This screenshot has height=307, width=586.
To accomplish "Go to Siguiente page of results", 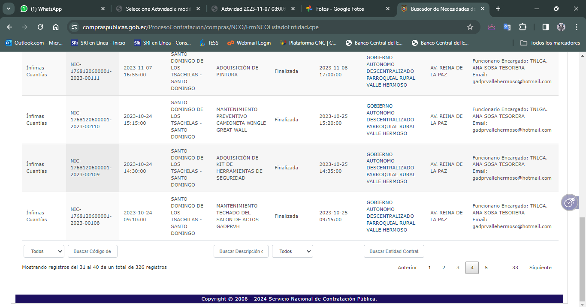I will click(x=540, y=268).
